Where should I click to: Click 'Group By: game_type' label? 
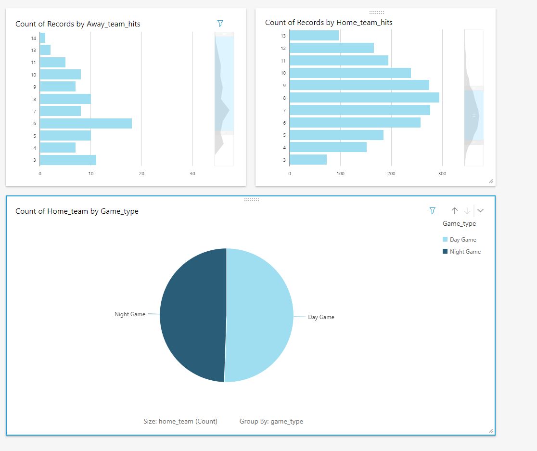(x=271, y=422)
